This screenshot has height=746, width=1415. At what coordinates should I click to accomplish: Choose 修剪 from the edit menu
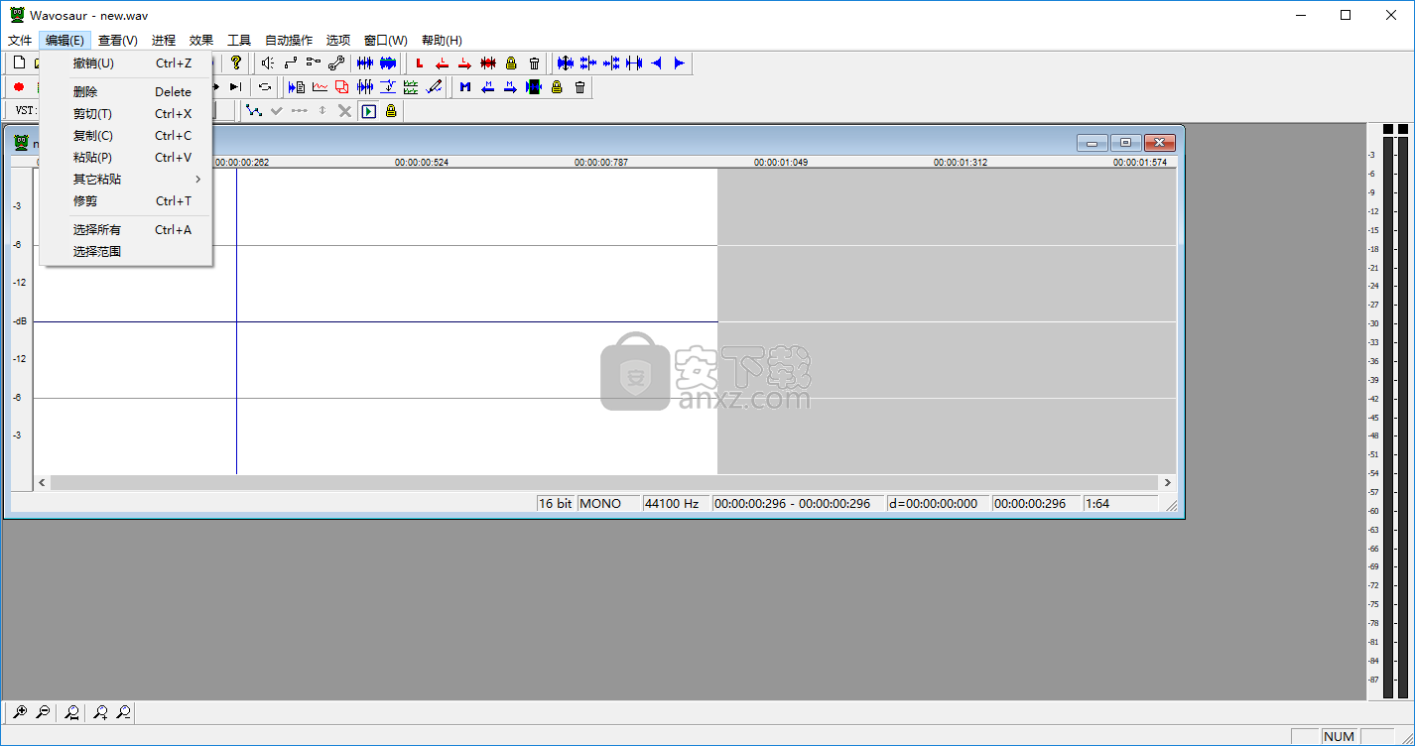[126, 200]
